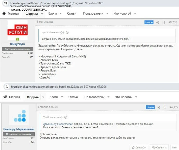Open Главная in upper navigation
Image resolution: width=179 pixels, height=150 pixels.
click(13, 14)
